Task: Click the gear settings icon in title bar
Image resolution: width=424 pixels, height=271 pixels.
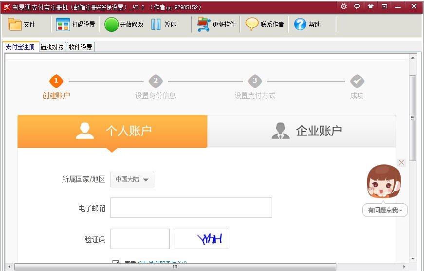Action: coord(343,6)
